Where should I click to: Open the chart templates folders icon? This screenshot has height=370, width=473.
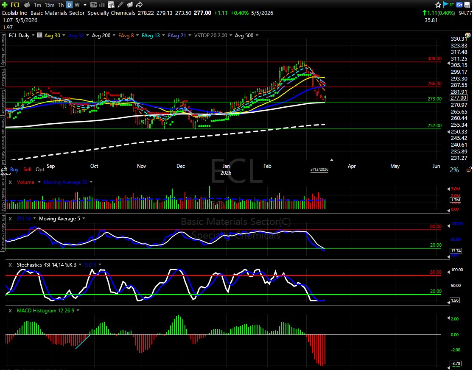pyautogui.click(x=130, y=5)
